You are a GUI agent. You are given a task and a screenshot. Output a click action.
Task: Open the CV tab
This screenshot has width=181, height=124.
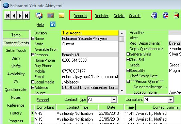tap(16, 82)
